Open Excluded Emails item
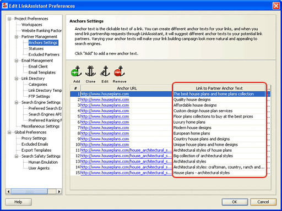 (35, 145)
